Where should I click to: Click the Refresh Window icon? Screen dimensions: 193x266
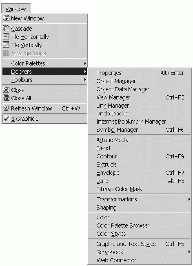click(6, 108)
